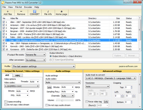Click the Pazera app icon in title bar

click(x=3, y=3)
